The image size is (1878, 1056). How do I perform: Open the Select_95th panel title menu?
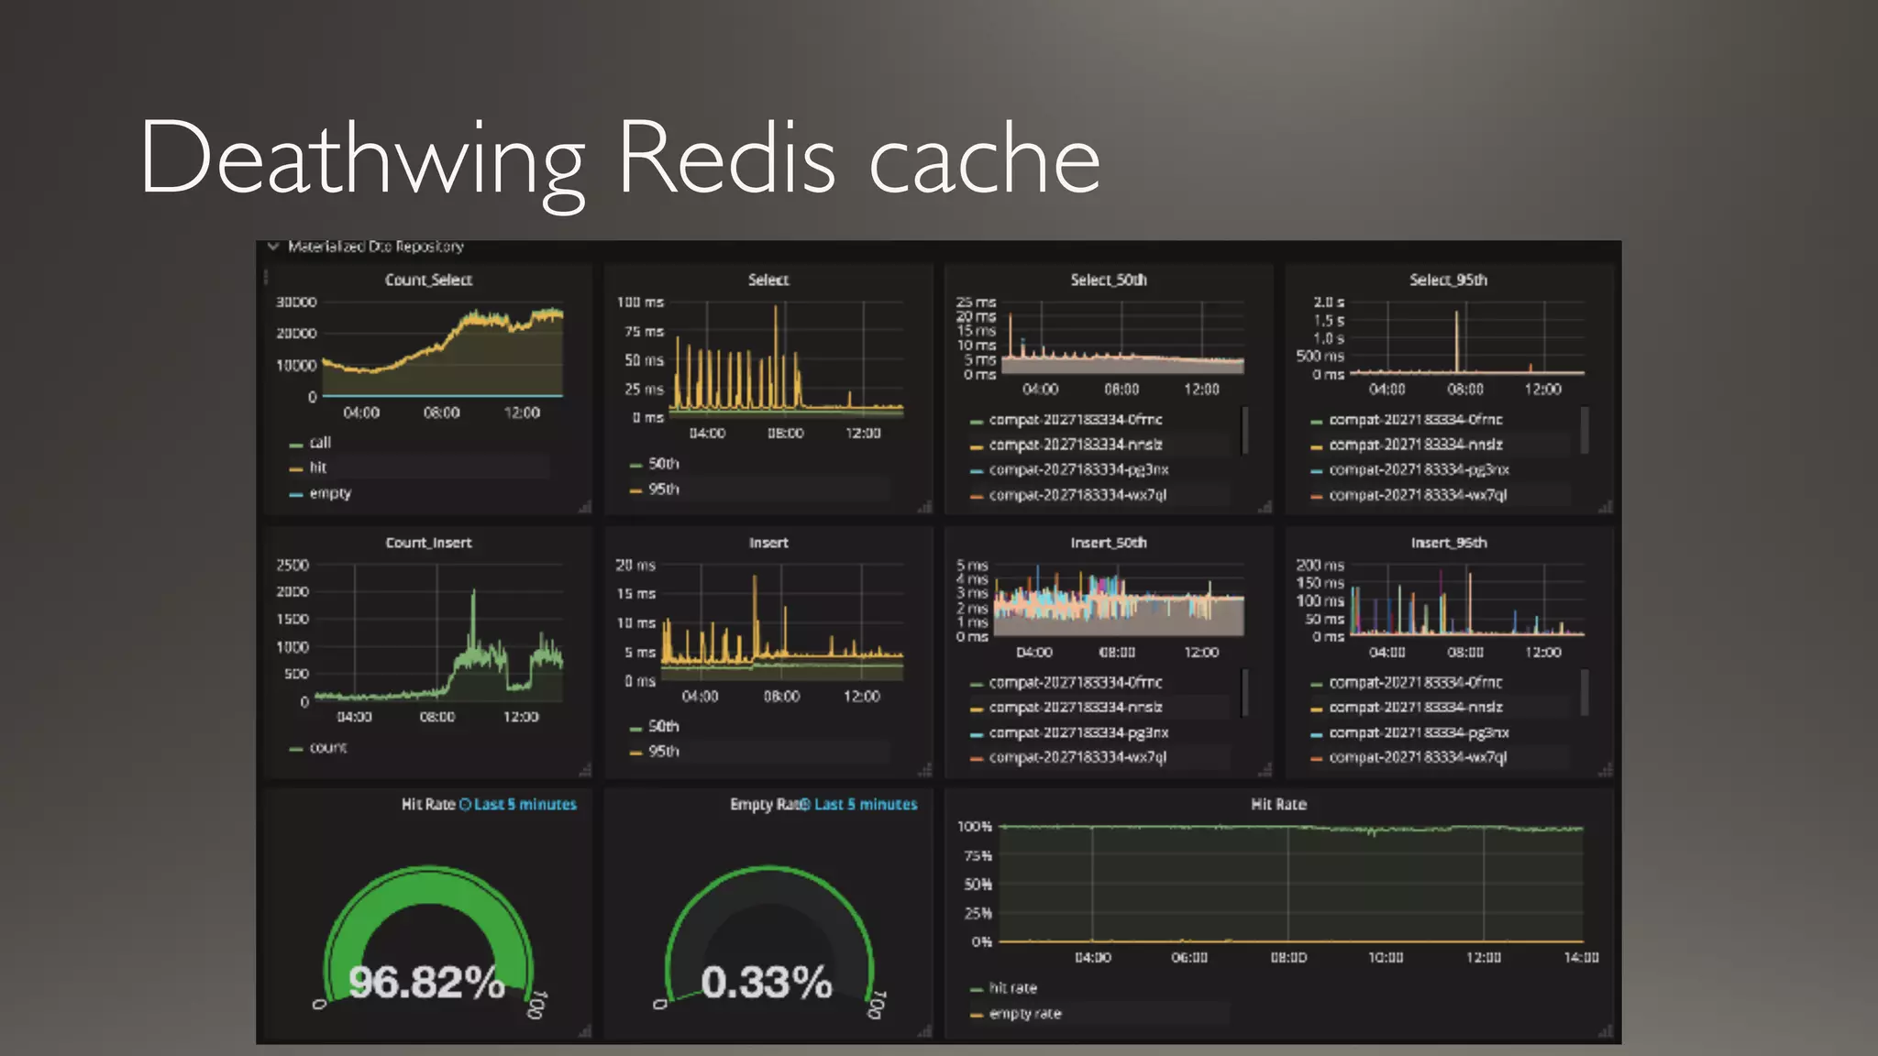pos(1448,280)
